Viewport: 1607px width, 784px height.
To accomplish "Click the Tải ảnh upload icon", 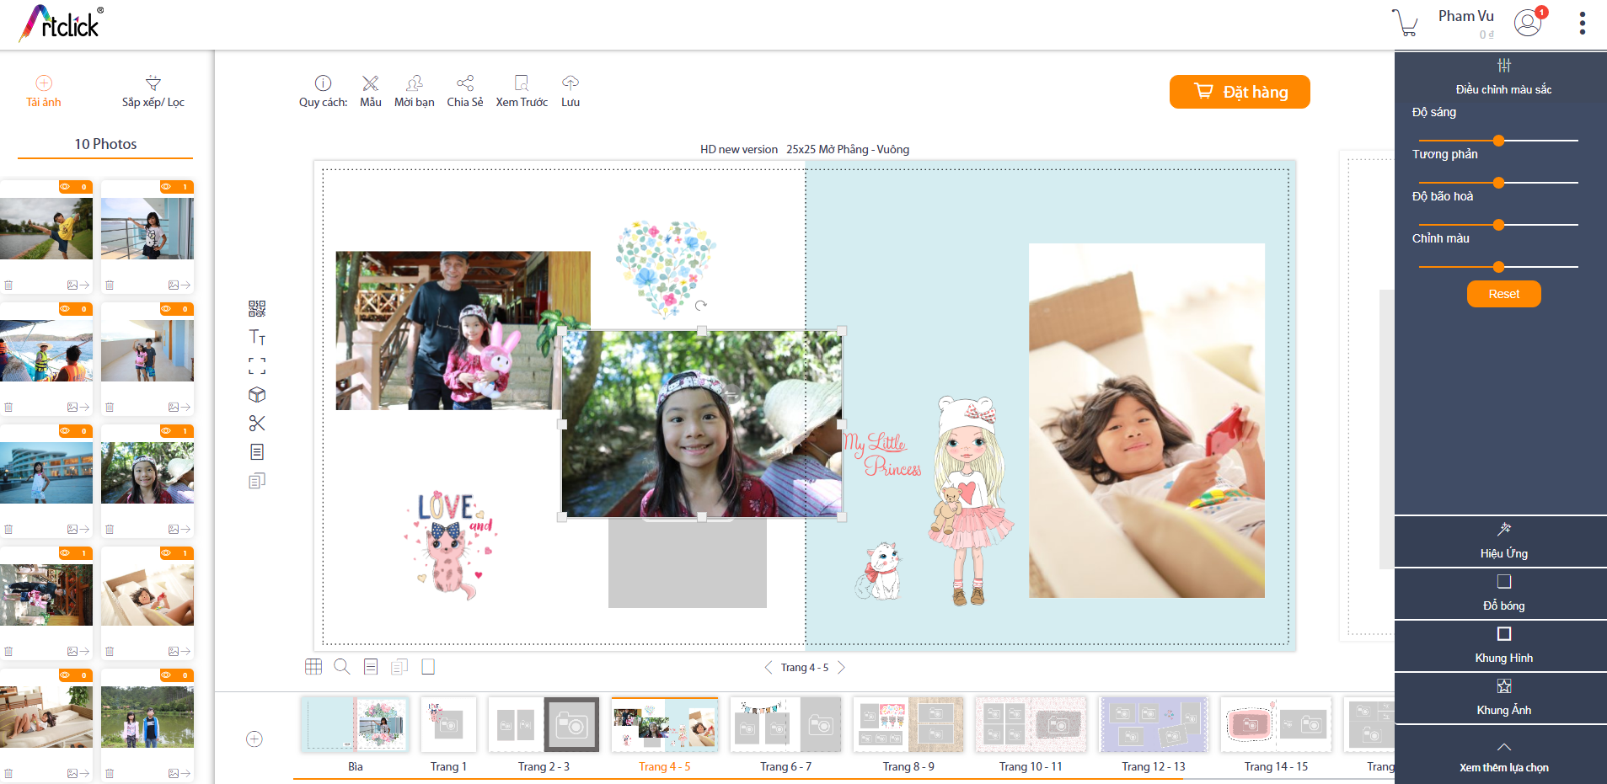I will (44, 83).
